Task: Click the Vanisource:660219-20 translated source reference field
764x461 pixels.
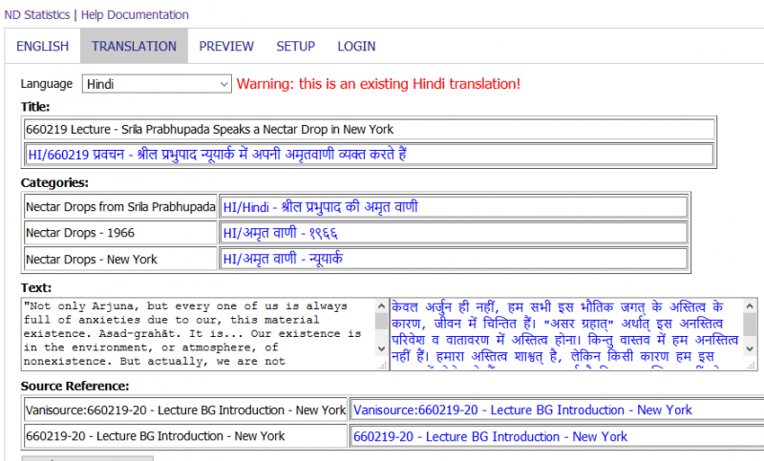Action: click(558, 410)
